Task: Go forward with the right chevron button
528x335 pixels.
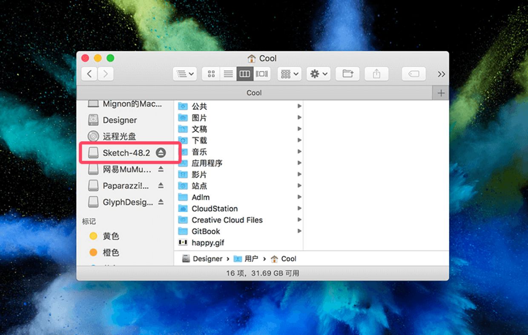Action: 106,74
